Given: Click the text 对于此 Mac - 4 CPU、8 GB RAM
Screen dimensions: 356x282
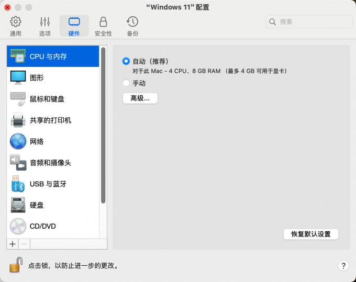Looking at the screenshot, I should [x=176, y=71].
